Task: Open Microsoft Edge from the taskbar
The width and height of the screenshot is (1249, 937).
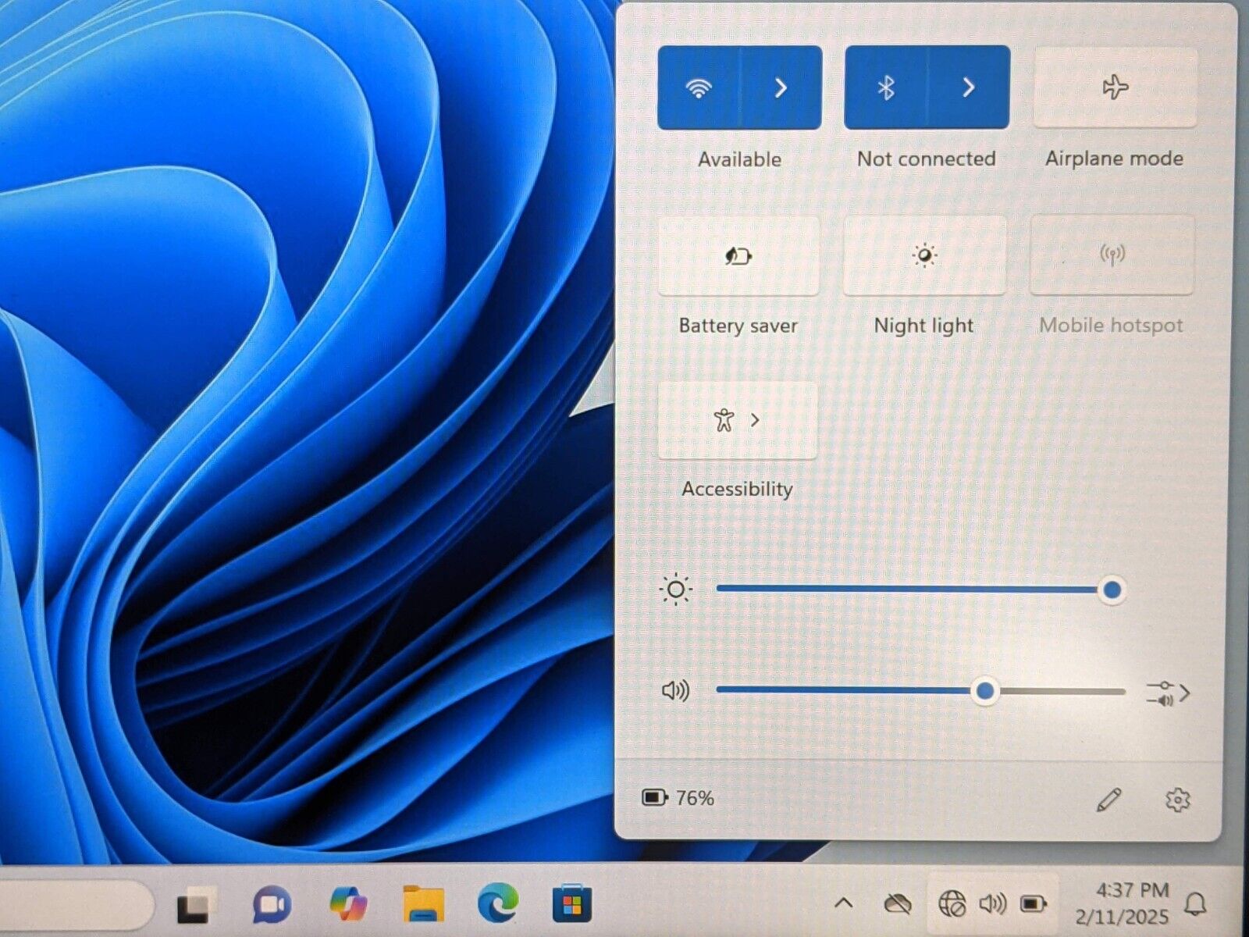Action: click(x=497, y=904)
